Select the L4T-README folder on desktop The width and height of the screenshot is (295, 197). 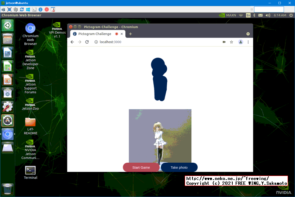(30, 126)
